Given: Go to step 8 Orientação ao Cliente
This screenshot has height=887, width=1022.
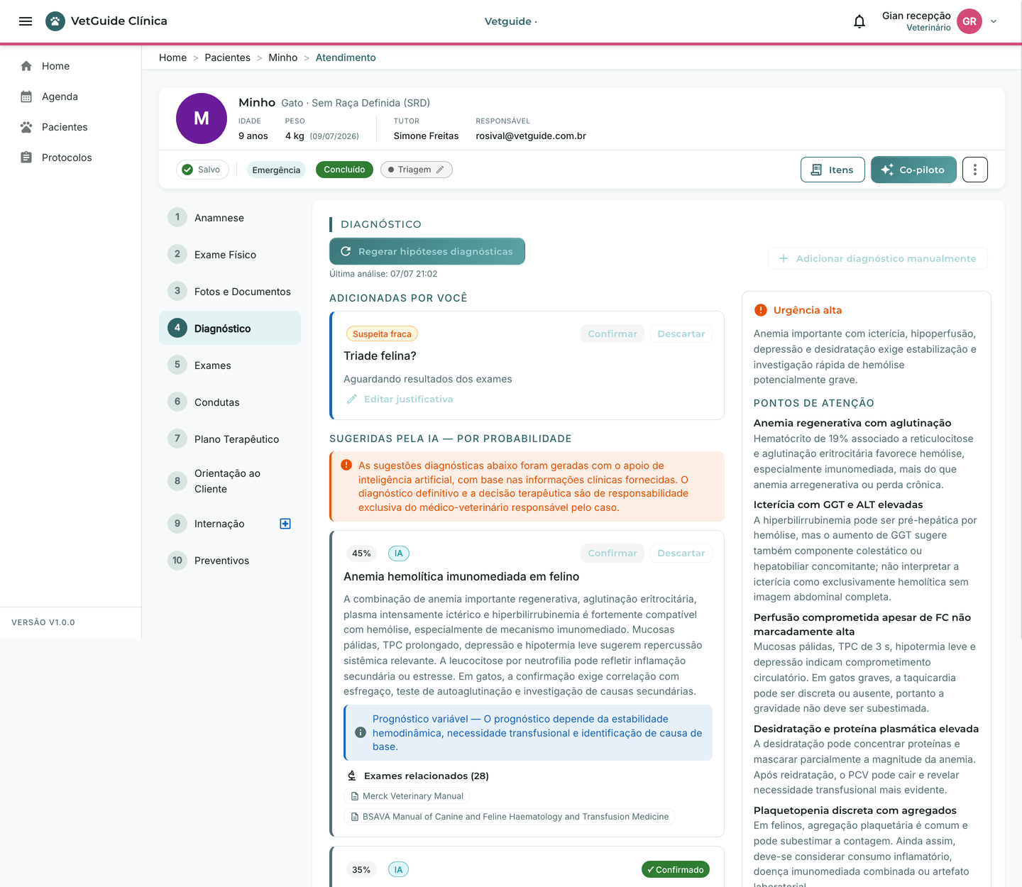Looking at the screenshot, I should 230,481.
